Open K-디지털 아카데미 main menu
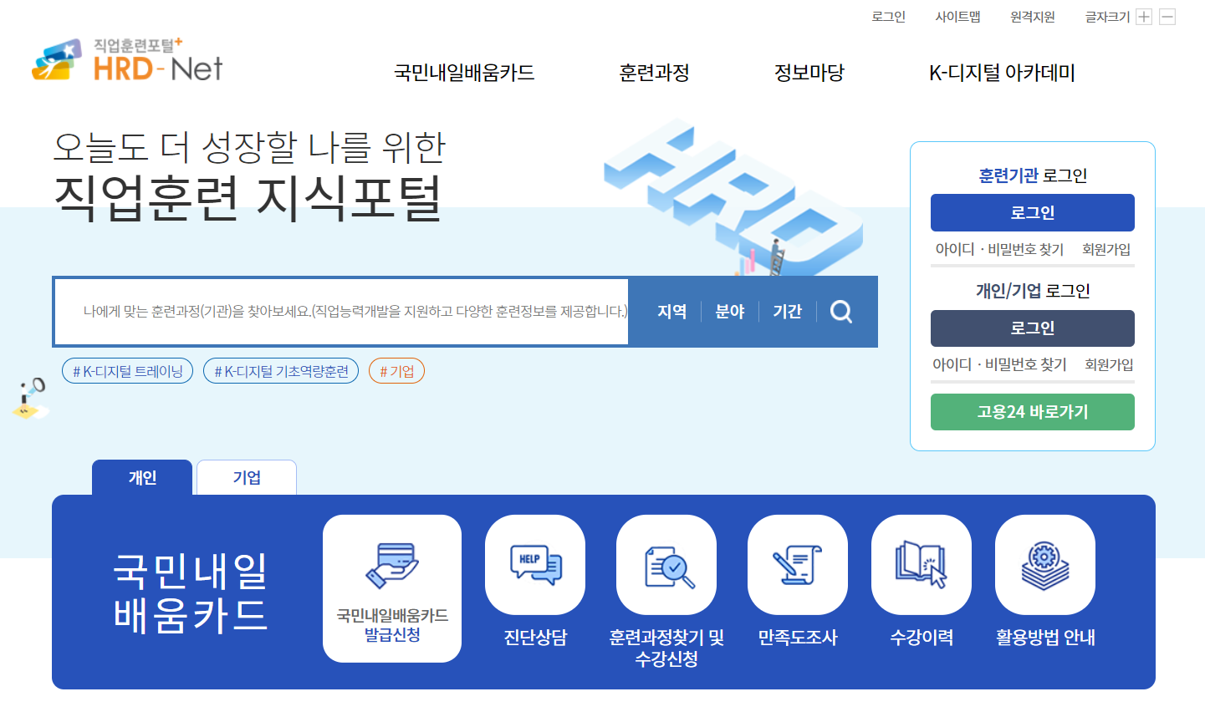This screenshot has width=1205, height=717. coord(1002,73)
